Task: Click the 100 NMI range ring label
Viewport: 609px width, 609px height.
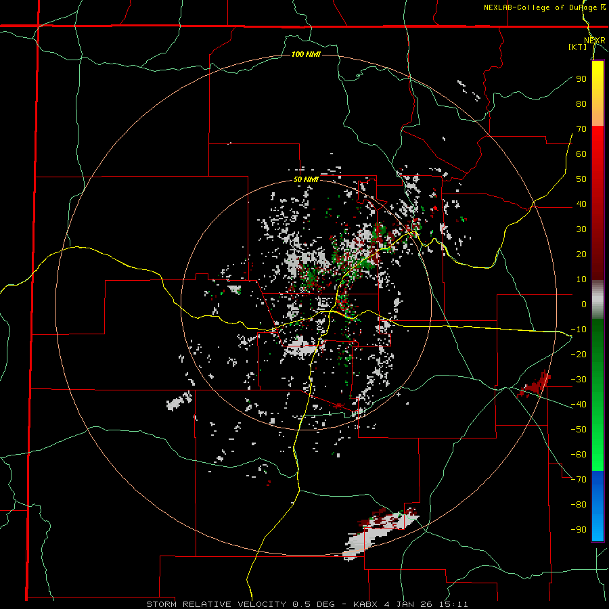Action: 306,54
